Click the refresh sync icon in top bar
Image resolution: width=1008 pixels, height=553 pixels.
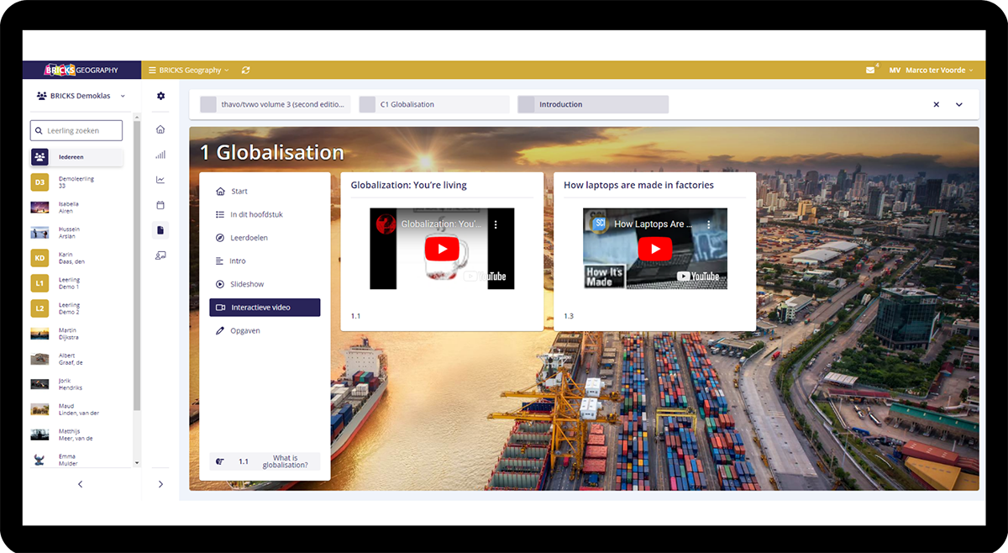tap(245, 71)
